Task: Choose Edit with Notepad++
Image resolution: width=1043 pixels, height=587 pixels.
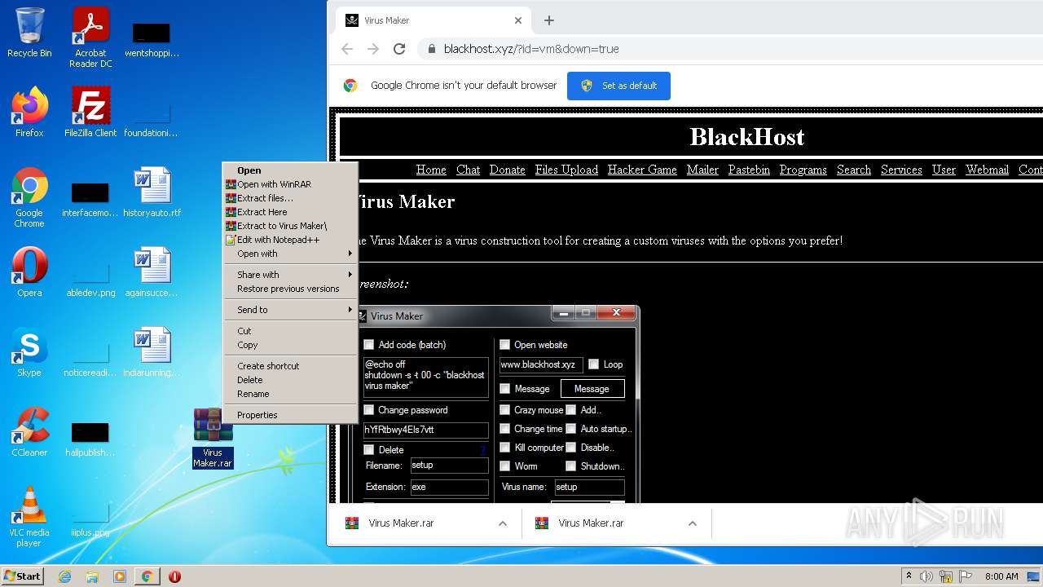Action: (x=291, y=240)
